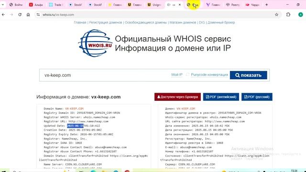Open Освобождающиеся домены link
This screenshot has height=172, width=306.
coord(146,22)
